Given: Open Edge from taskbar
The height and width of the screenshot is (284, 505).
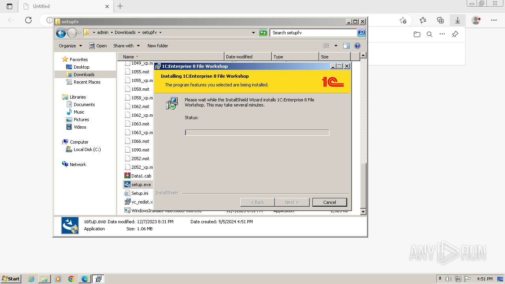Looking at the screenshot, I should point(85,279).
